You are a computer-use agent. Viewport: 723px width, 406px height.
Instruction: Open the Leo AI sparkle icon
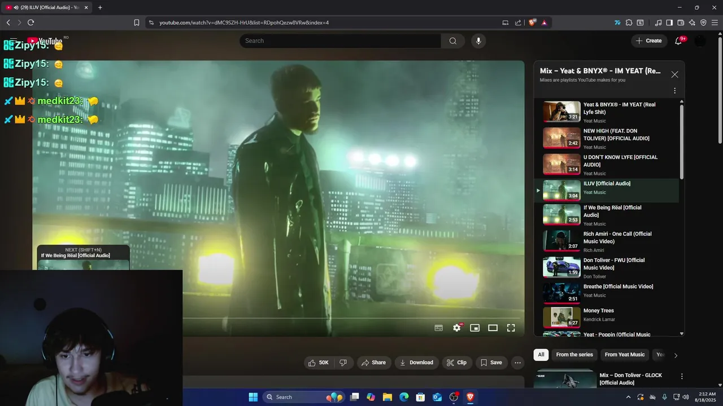692,23
